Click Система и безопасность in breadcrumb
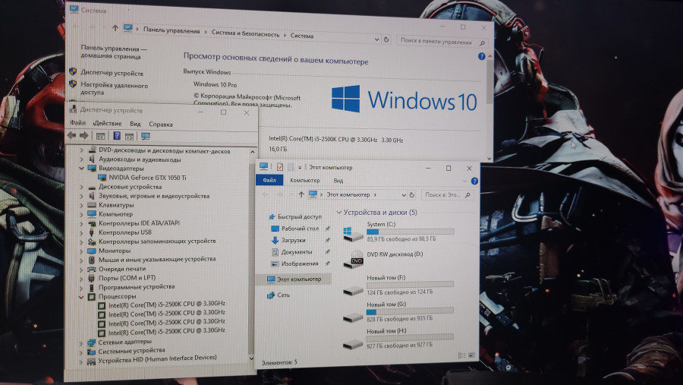The height and width of the screenshot is (385, 683). [x=245, y=33]
